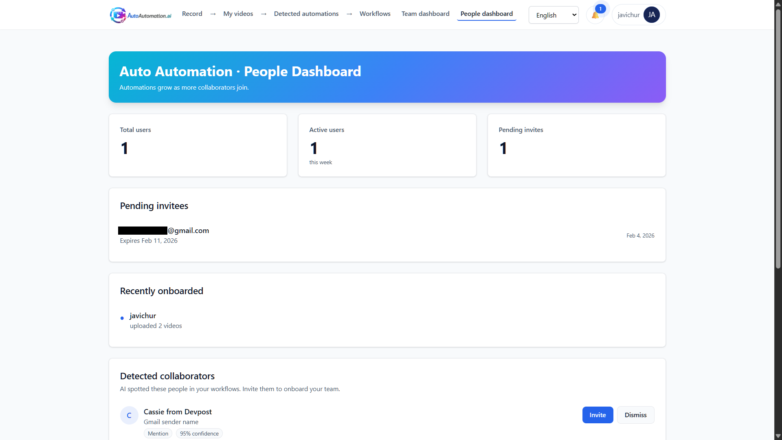The image size is (782, 440).
Task: Open the javichur account menu
Action: click(x=628, y=15)
